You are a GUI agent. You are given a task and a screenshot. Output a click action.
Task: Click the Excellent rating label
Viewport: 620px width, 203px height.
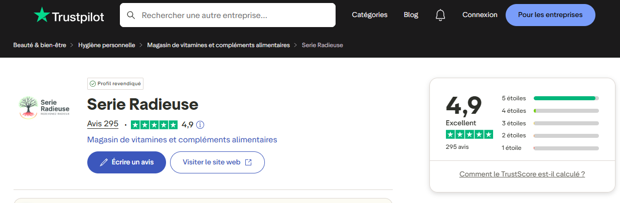[461, 123]
